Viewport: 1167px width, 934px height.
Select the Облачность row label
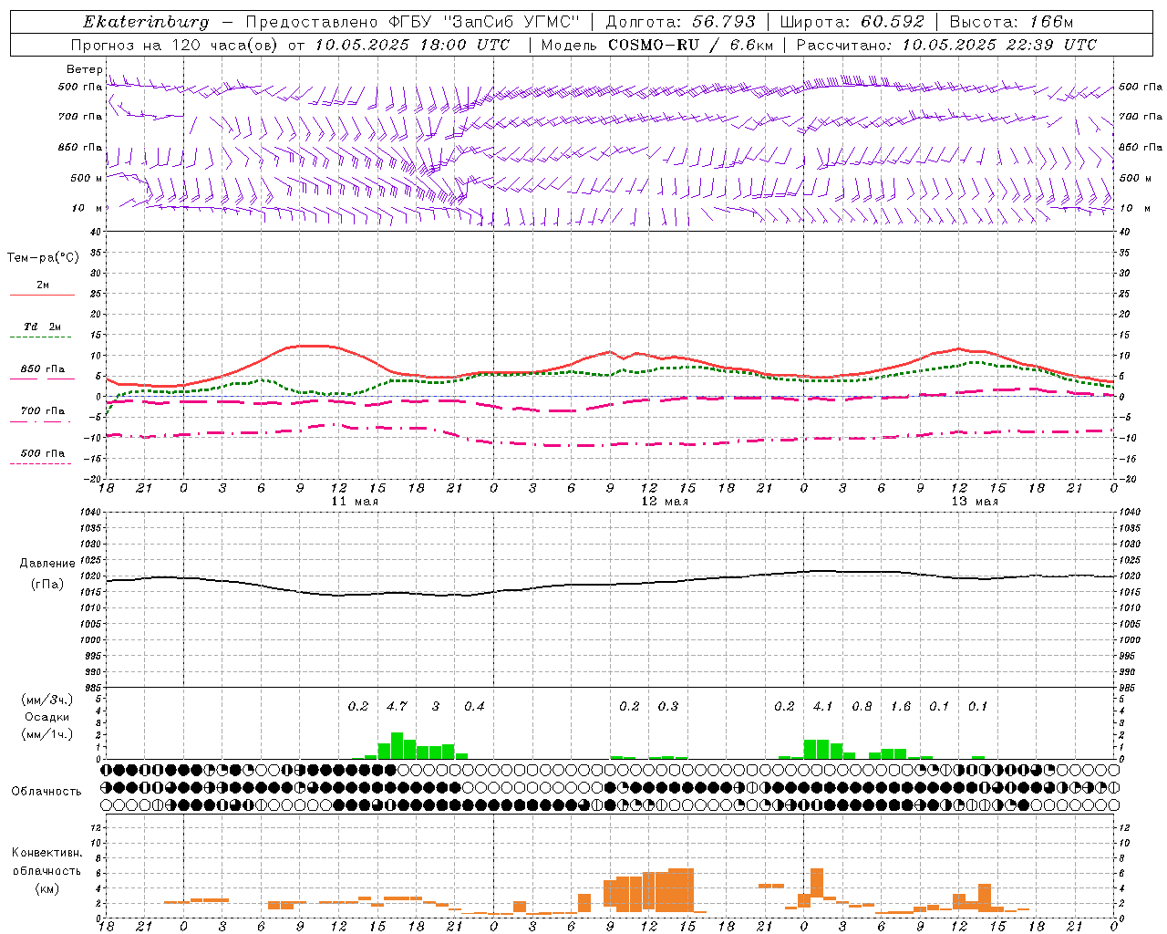46,792
